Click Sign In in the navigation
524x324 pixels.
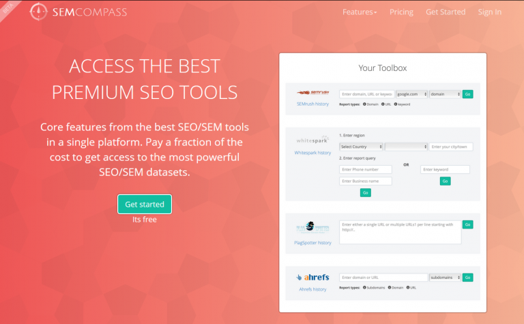pyautogui.click(x=490, y=12)
